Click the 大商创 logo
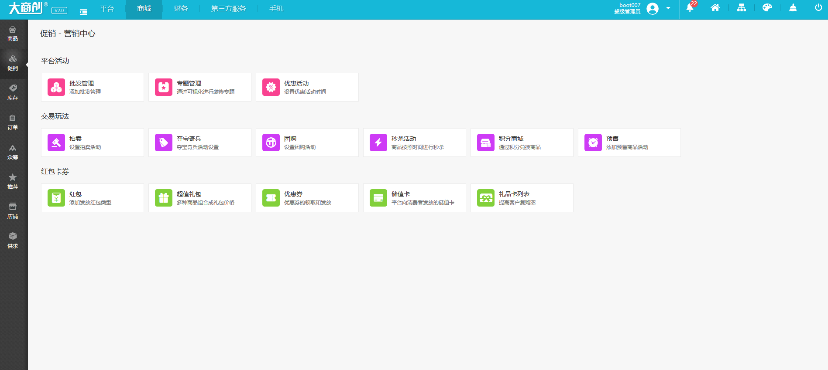The image size is (828, 370). point(26,8)
